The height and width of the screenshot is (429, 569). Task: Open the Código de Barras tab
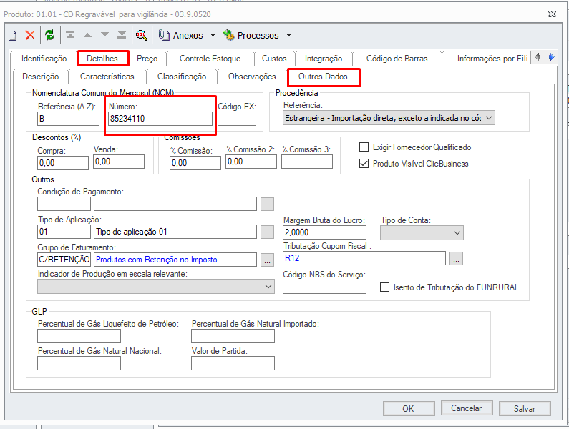pos(397,59)
